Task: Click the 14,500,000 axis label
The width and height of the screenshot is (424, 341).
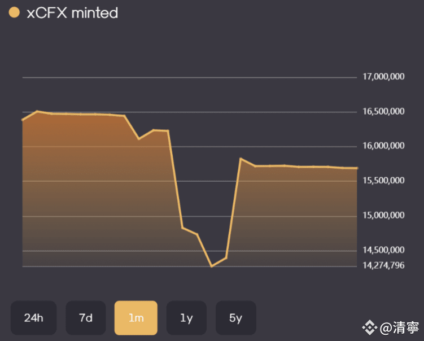Action: click(383, 250)
